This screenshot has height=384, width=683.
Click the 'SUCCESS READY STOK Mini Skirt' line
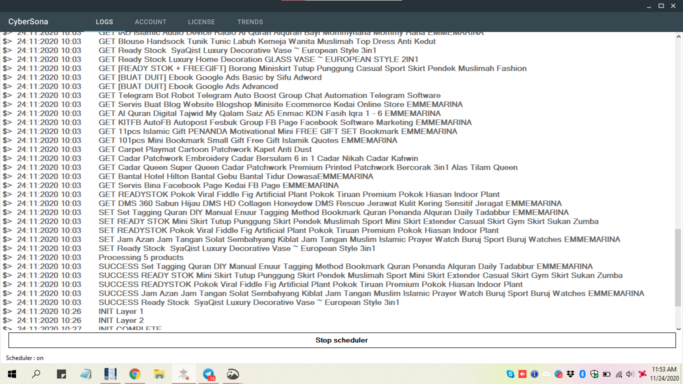click(x=360, y=275)
